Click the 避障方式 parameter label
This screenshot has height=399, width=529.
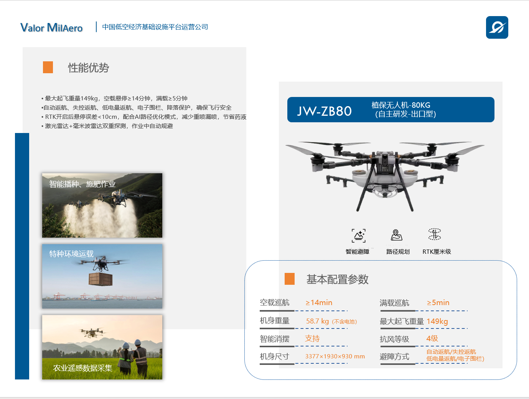coord(394,356)
